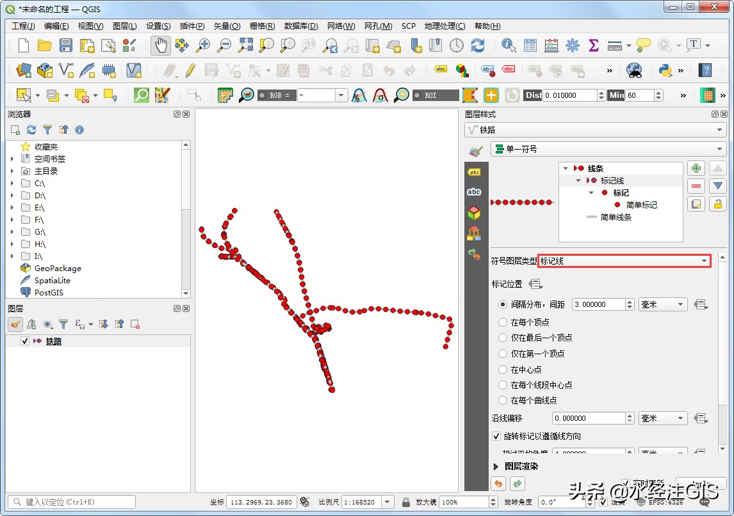Select the Pan Map hand tool
Screen dimensions: 734x516
(161, 45)
